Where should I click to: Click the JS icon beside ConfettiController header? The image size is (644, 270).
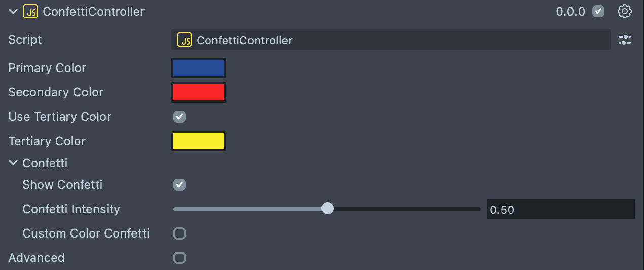click(x=30, y=11)
